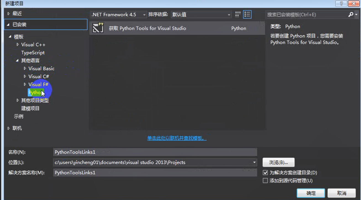Select TypeScript in the template tree
Viewport: 361px width, 200px height.
(33, 52)
